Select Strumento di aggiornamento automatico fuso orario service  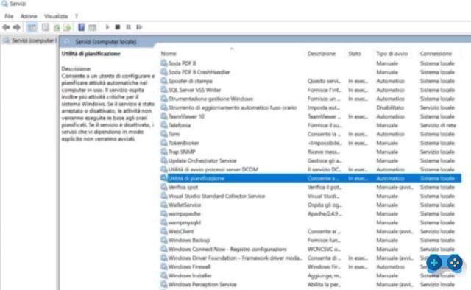[233, 107]
